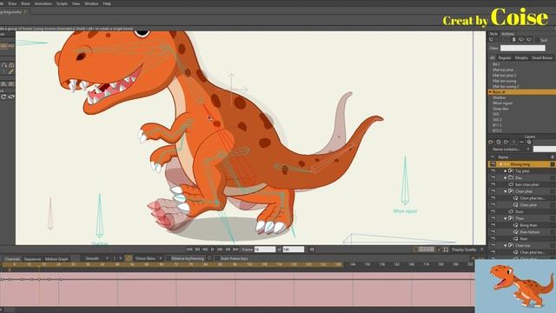The width and height of the screenshot is (556, 313).
Task: Open the 'Name contains' filter dropdown
Action: point(512,150)
